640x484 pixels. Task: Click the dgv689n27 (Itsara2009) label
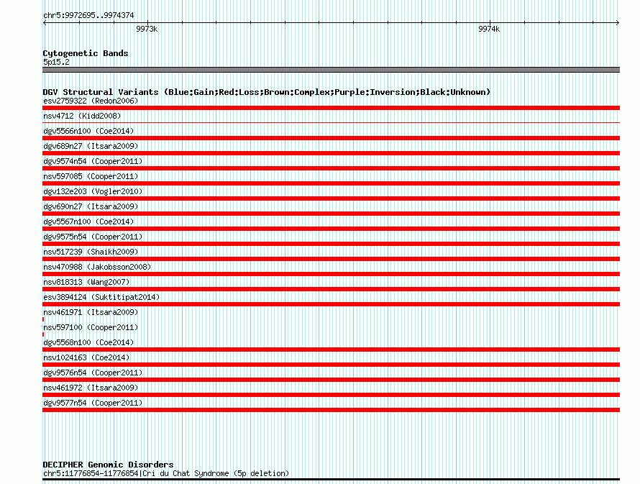pos(91,146)
